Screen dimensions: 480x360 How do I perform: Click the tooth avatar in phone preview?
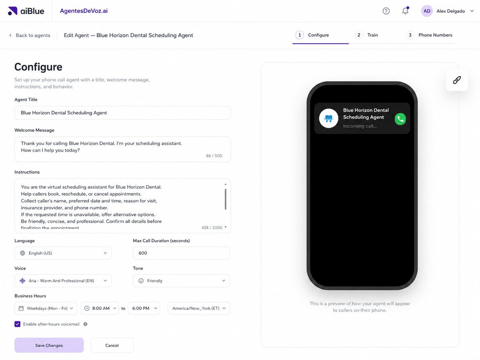point(328,118)
